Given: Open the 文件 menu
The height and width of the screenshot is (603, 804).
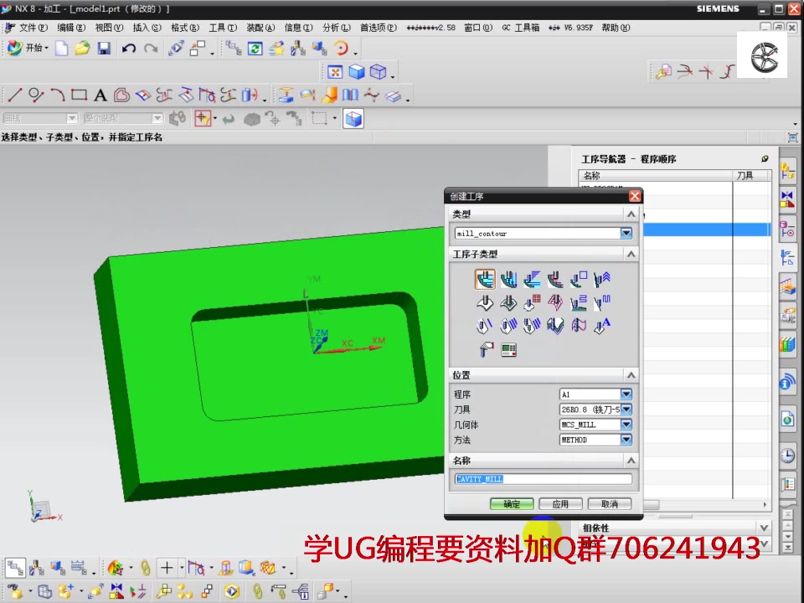Looking at the screenshot, I should [x=29, y=27].
